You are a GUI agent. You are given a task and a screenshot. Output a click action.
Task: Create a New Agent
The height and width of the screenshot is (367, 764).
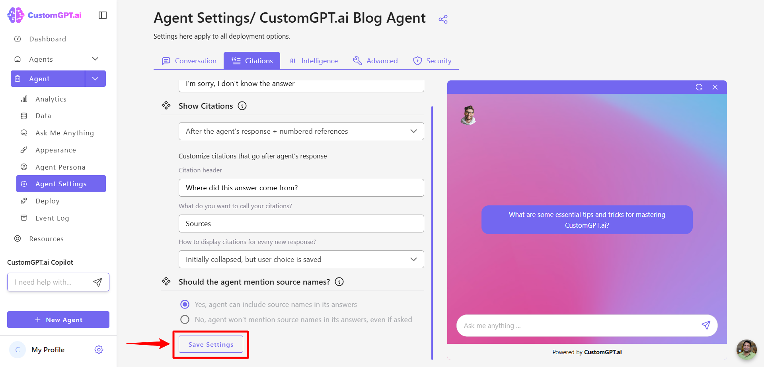pos(58,320)
